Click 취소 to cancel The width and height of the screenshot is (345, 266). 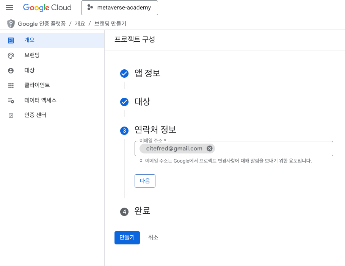[x=153, y=238]
